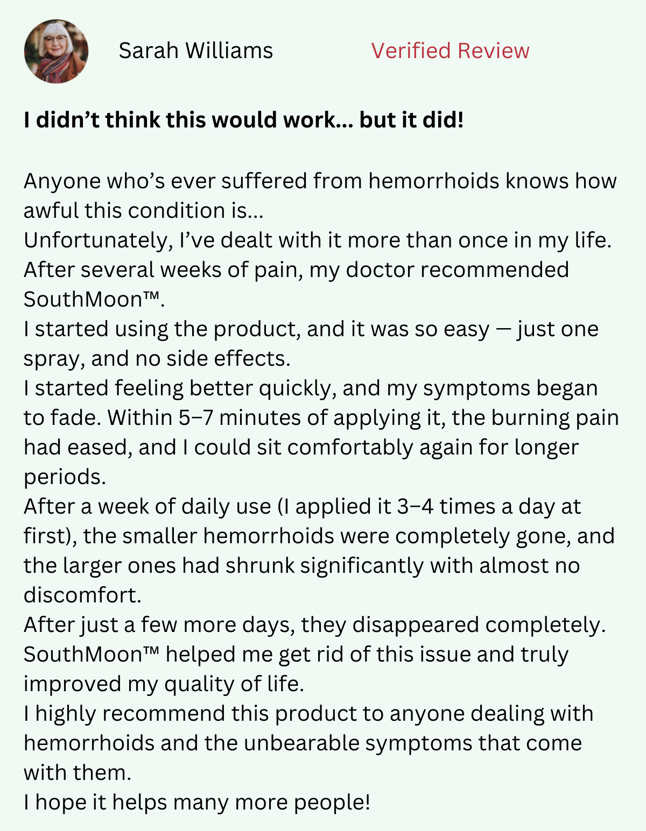This screenshot has height=831, width=646.
Task: Click Sarah Williams' round profile photo
Action: point(56,52)
